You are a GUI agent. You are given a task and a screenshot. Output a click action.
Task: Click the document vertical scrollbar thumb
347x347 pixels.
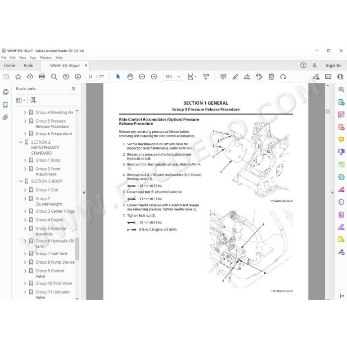(328, 112)
